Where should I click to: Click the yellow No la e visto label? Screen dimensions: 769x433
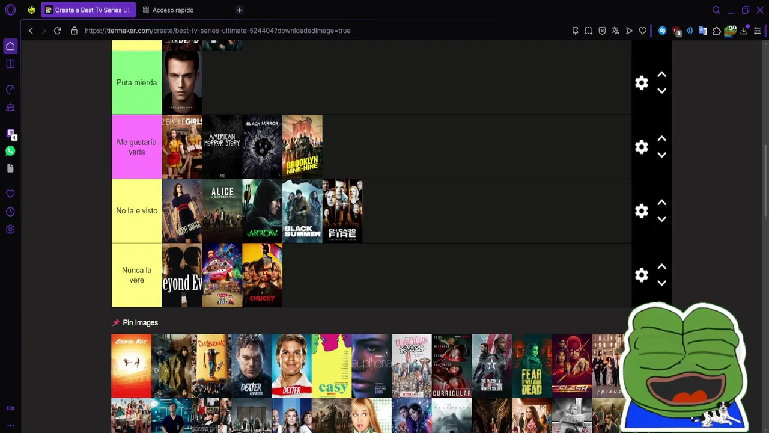136,211
